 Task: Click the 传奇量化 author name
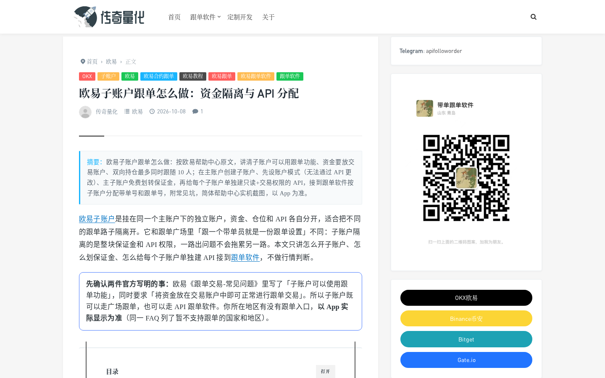coord(107,112)
